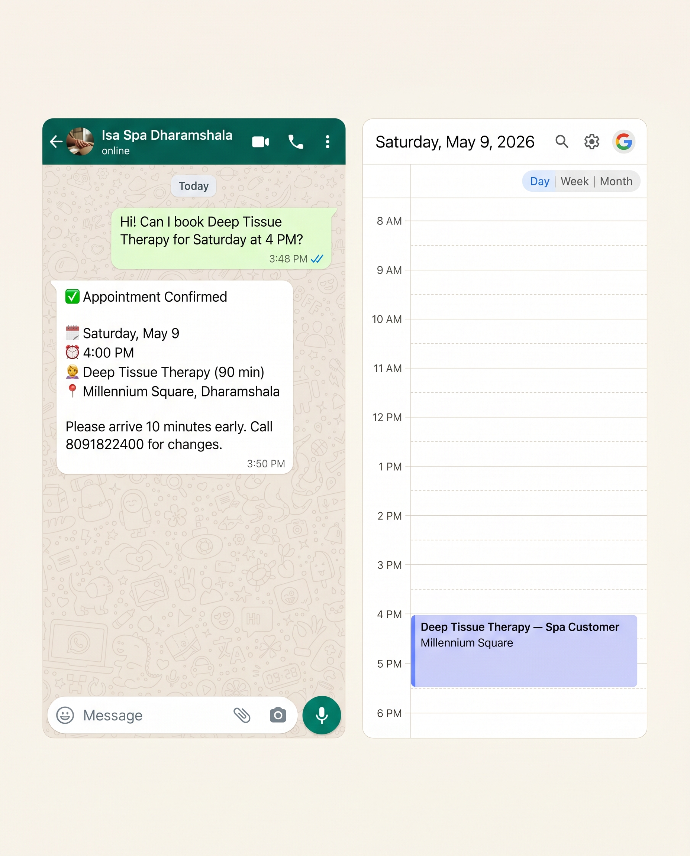Tap the blue read receipt double check
This screenshot has width=690, height=856.
point(317,259)
